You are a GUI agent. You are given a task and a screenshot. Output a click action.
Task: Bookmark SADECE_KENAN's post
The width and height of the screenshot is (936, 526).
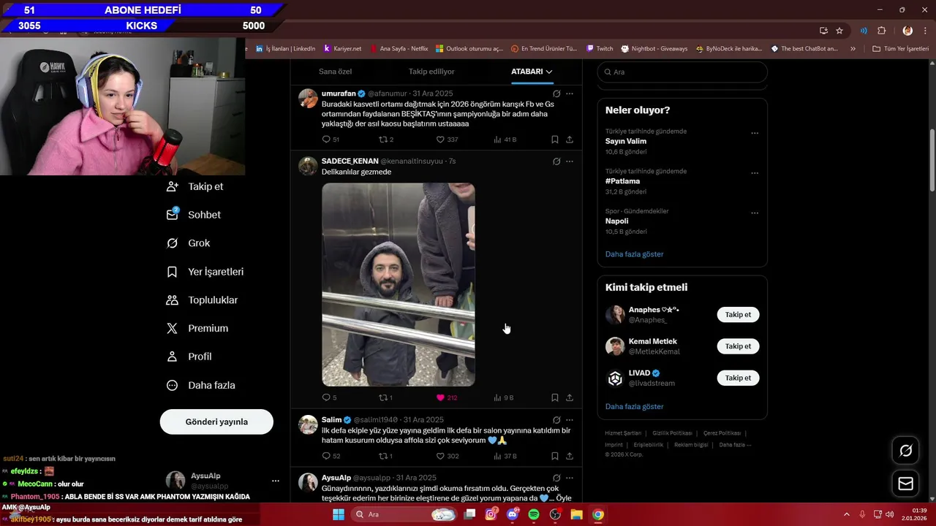click(x=555, y=398)
